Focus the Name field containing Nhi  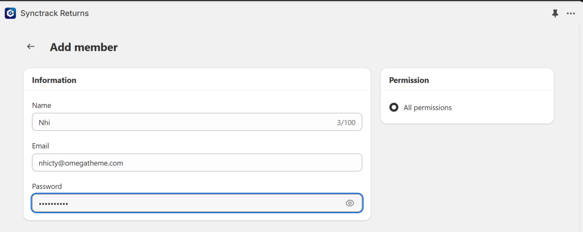click(x=197, y=122)
